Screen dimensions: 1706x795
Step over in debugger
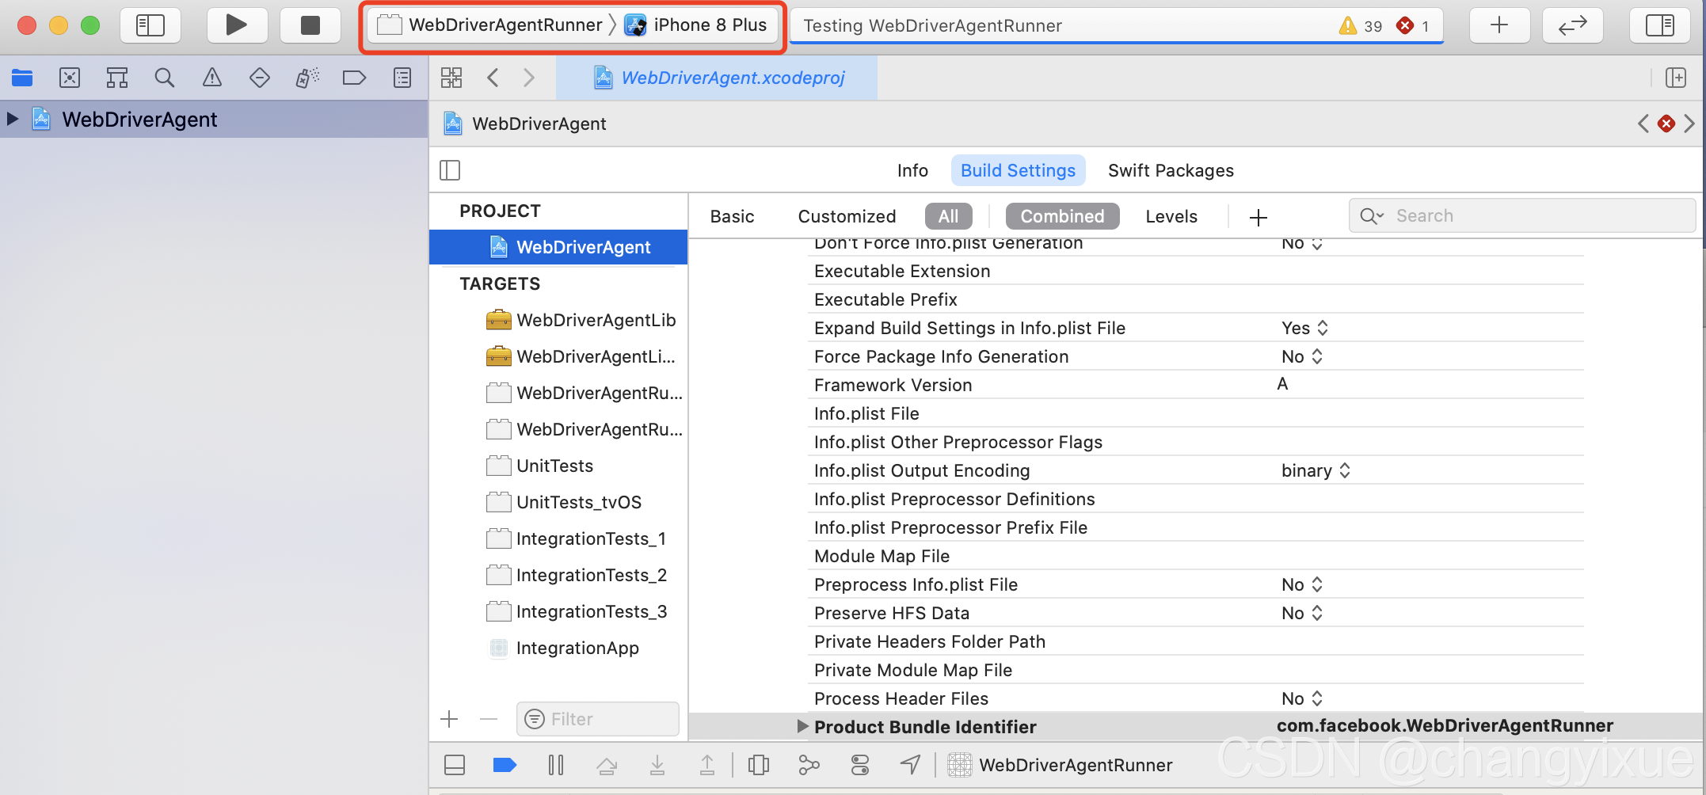coord(607,765)
